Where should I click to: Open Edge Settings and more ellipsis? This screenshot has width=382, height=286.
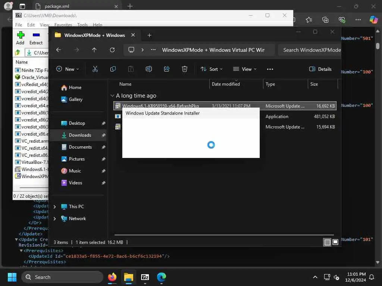[358, 20]
